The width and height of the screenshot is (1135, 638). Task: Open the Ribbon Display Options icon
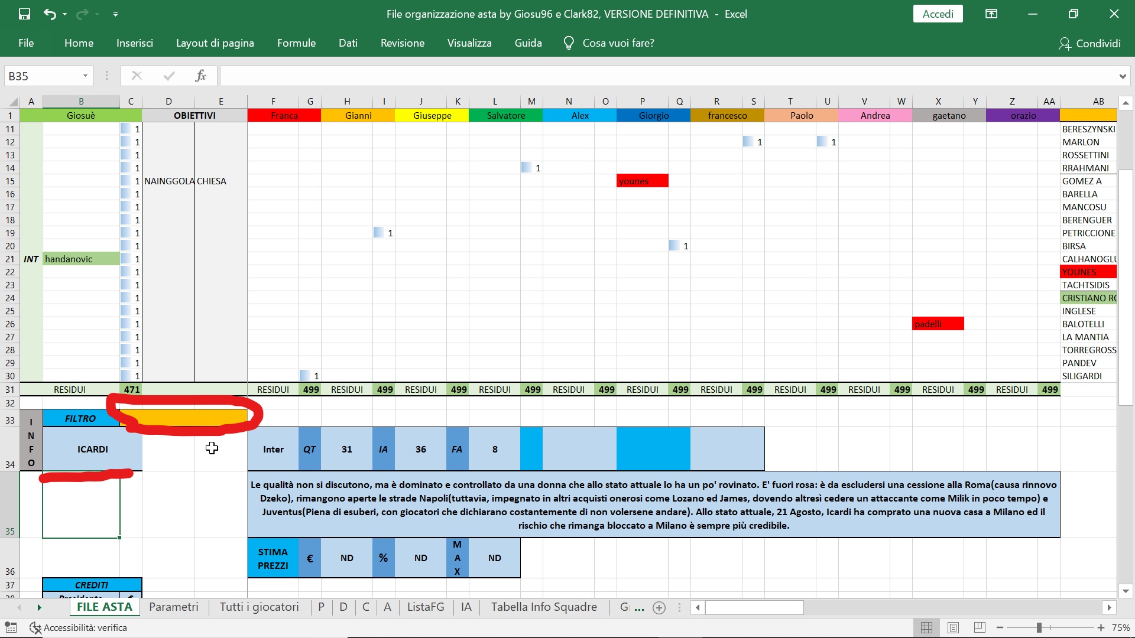coord(991,14)
